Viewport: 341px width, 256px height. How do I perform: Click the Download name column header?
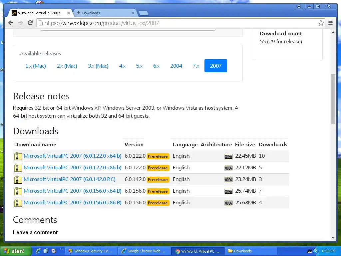point(35,145)
